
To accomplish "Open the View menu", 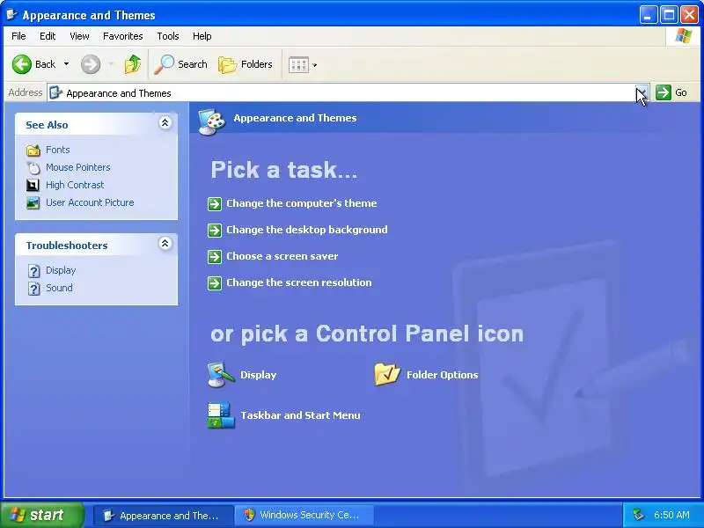I will (x=79, y=36).
